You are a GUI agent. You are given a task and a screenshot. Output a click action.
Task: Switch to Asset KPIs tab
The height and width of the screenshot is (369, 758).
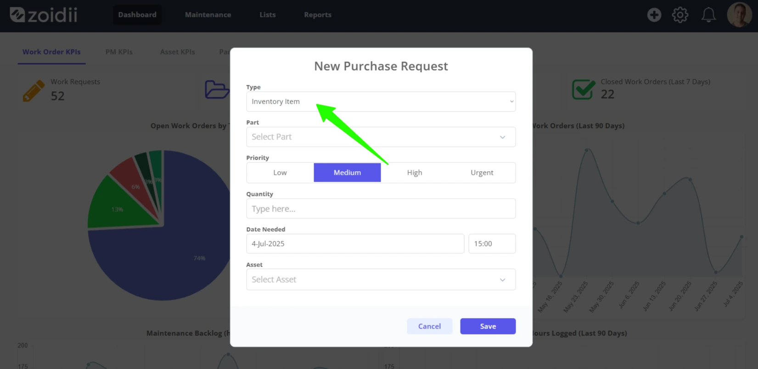pyautogui.click(x=177, y=52)
